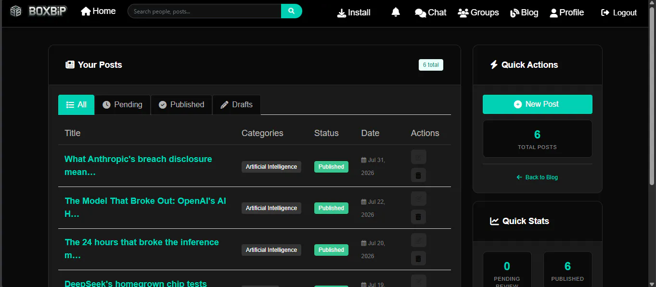Switch to the Pending tab

click(x=123, y=105)
